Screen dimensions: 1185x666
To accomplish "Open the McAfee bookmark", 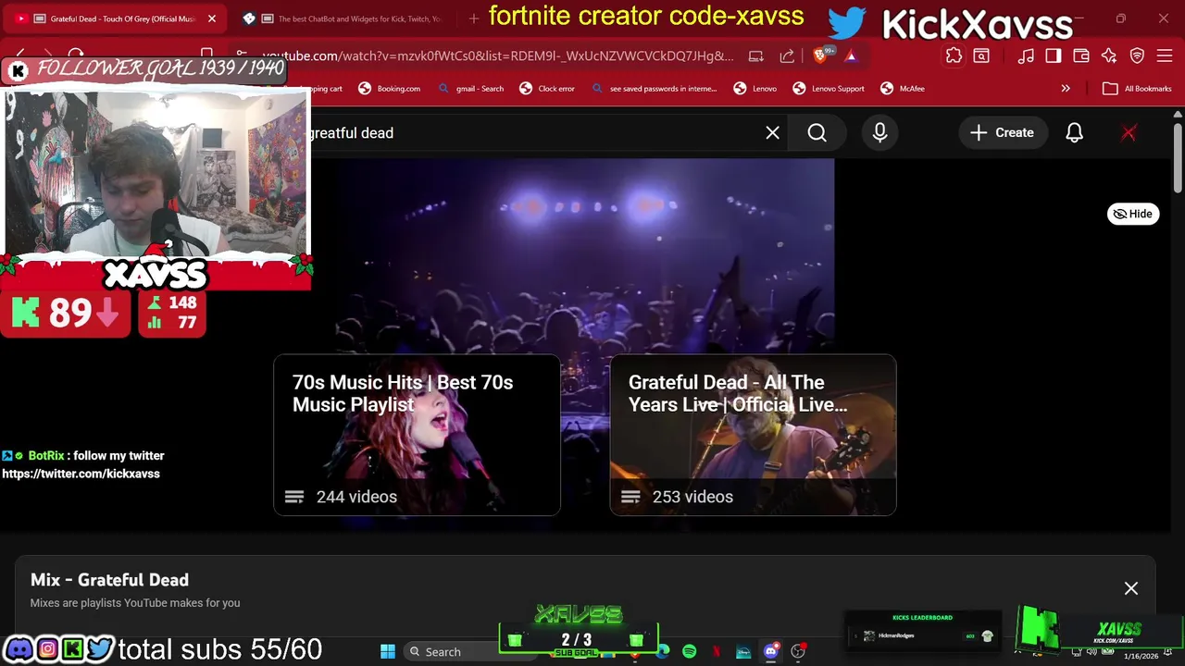I will 903,89.
